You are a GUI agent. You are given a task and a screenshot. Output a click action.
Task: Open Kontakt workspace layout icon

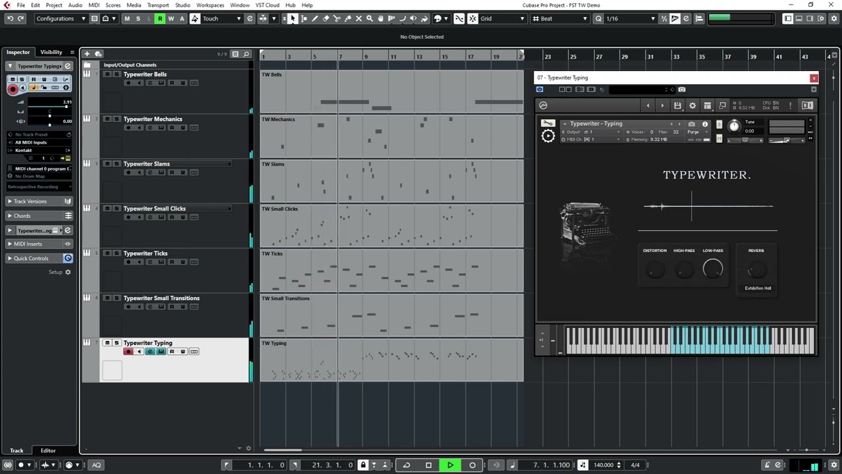(707, 105)
